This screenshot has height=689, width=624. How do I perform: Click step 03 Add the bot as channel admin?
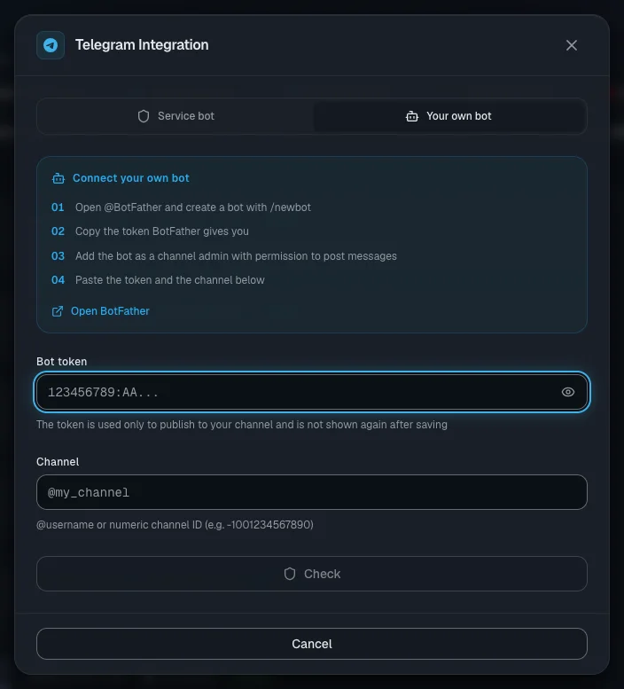[236, 256]
